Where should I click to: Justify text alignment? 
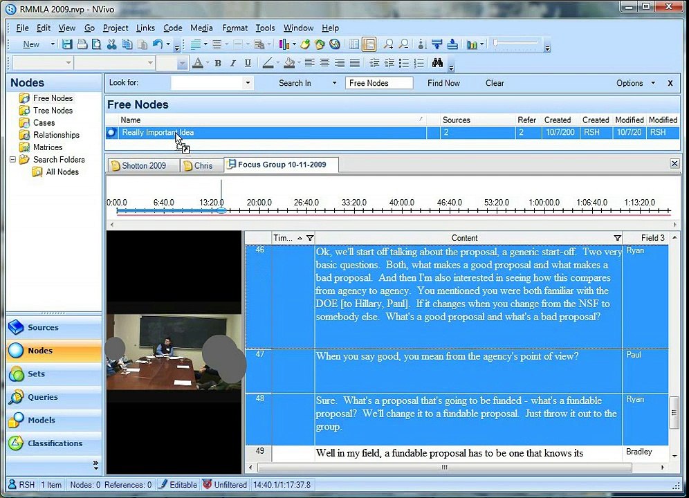pos(355,64)
